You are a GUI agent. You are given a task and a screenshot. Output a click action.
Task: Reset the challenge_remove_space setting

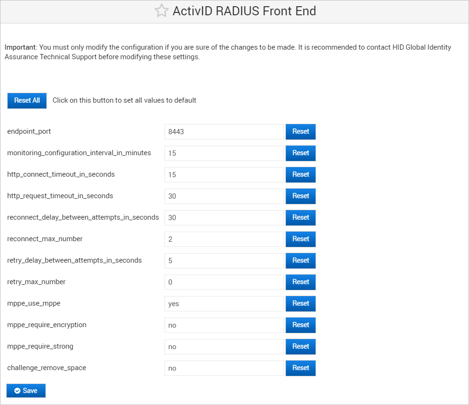pos(300,368)
